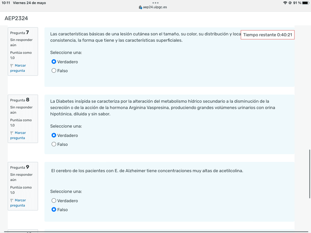Tap the orientation lock icon near battery
This screenshot has height=233, width=311.
tap(290, 3)
